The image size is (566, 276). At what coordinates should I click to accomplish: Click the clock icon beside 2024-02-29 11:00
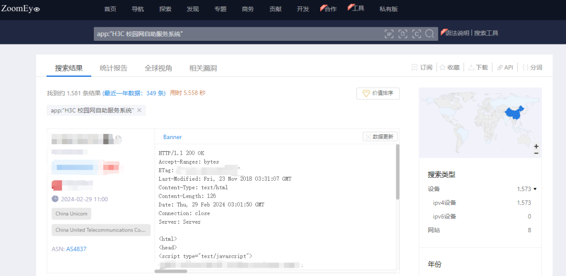click(x=55, y=199)
